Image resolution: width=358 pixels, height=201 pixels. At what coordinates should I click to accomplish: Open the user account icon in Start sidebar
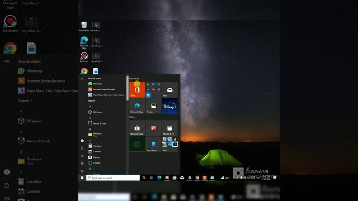point(82,141)
